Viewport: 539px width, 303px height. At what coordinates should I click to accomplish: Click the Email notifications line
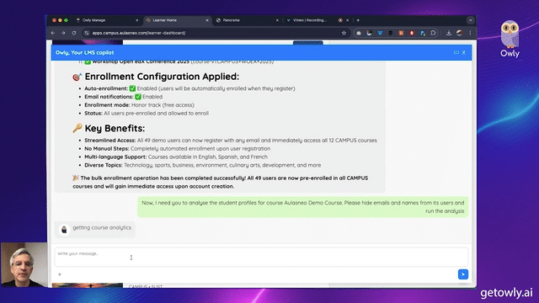(x=124, y=97)
